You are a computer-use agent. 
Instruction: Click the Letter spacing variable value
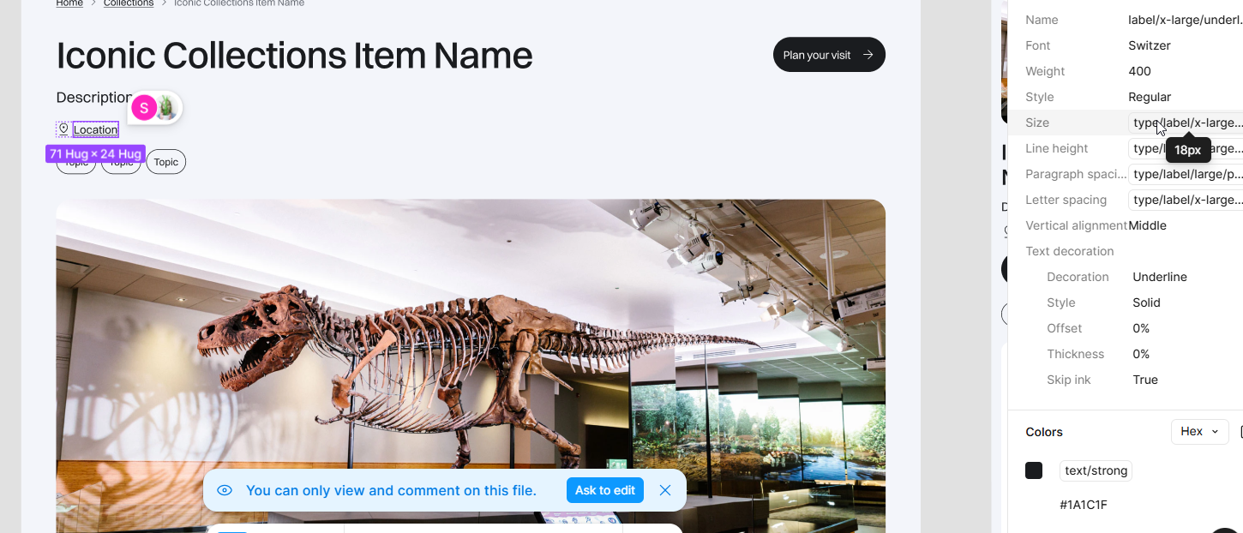click(x=1186, y=200)
